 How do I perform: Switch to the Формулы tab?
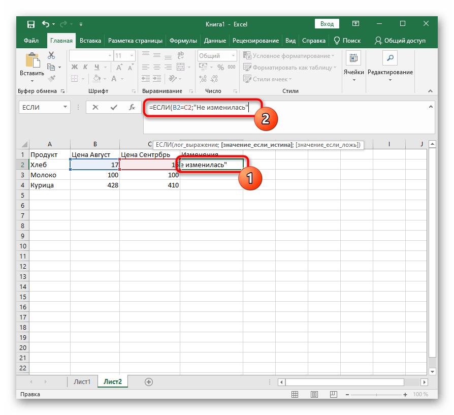183,41
